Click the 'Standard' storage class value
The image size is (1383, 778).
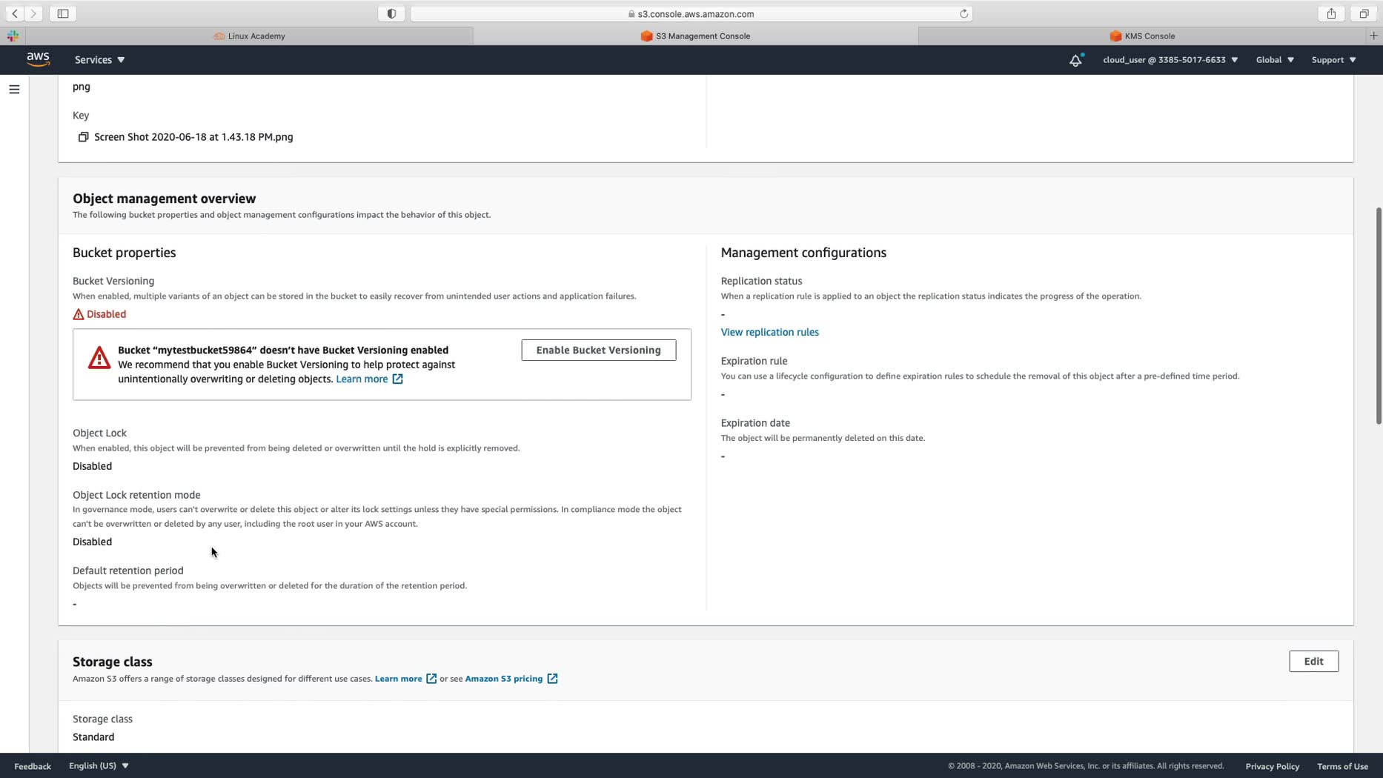click(x=93, y=737)
